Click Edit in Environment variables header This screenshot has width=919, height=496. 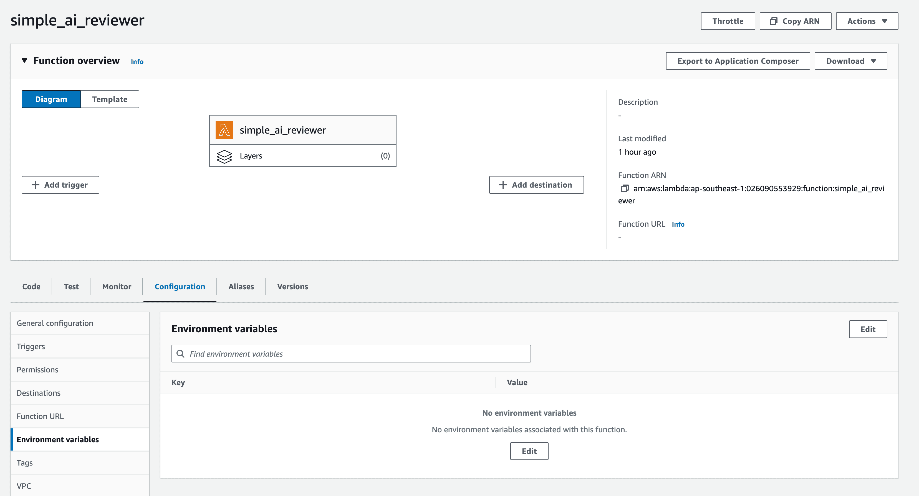pyautogui.click(x=868, y=329)
